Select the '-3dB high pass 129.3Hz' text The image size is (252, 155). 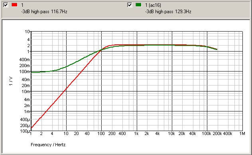168,12
